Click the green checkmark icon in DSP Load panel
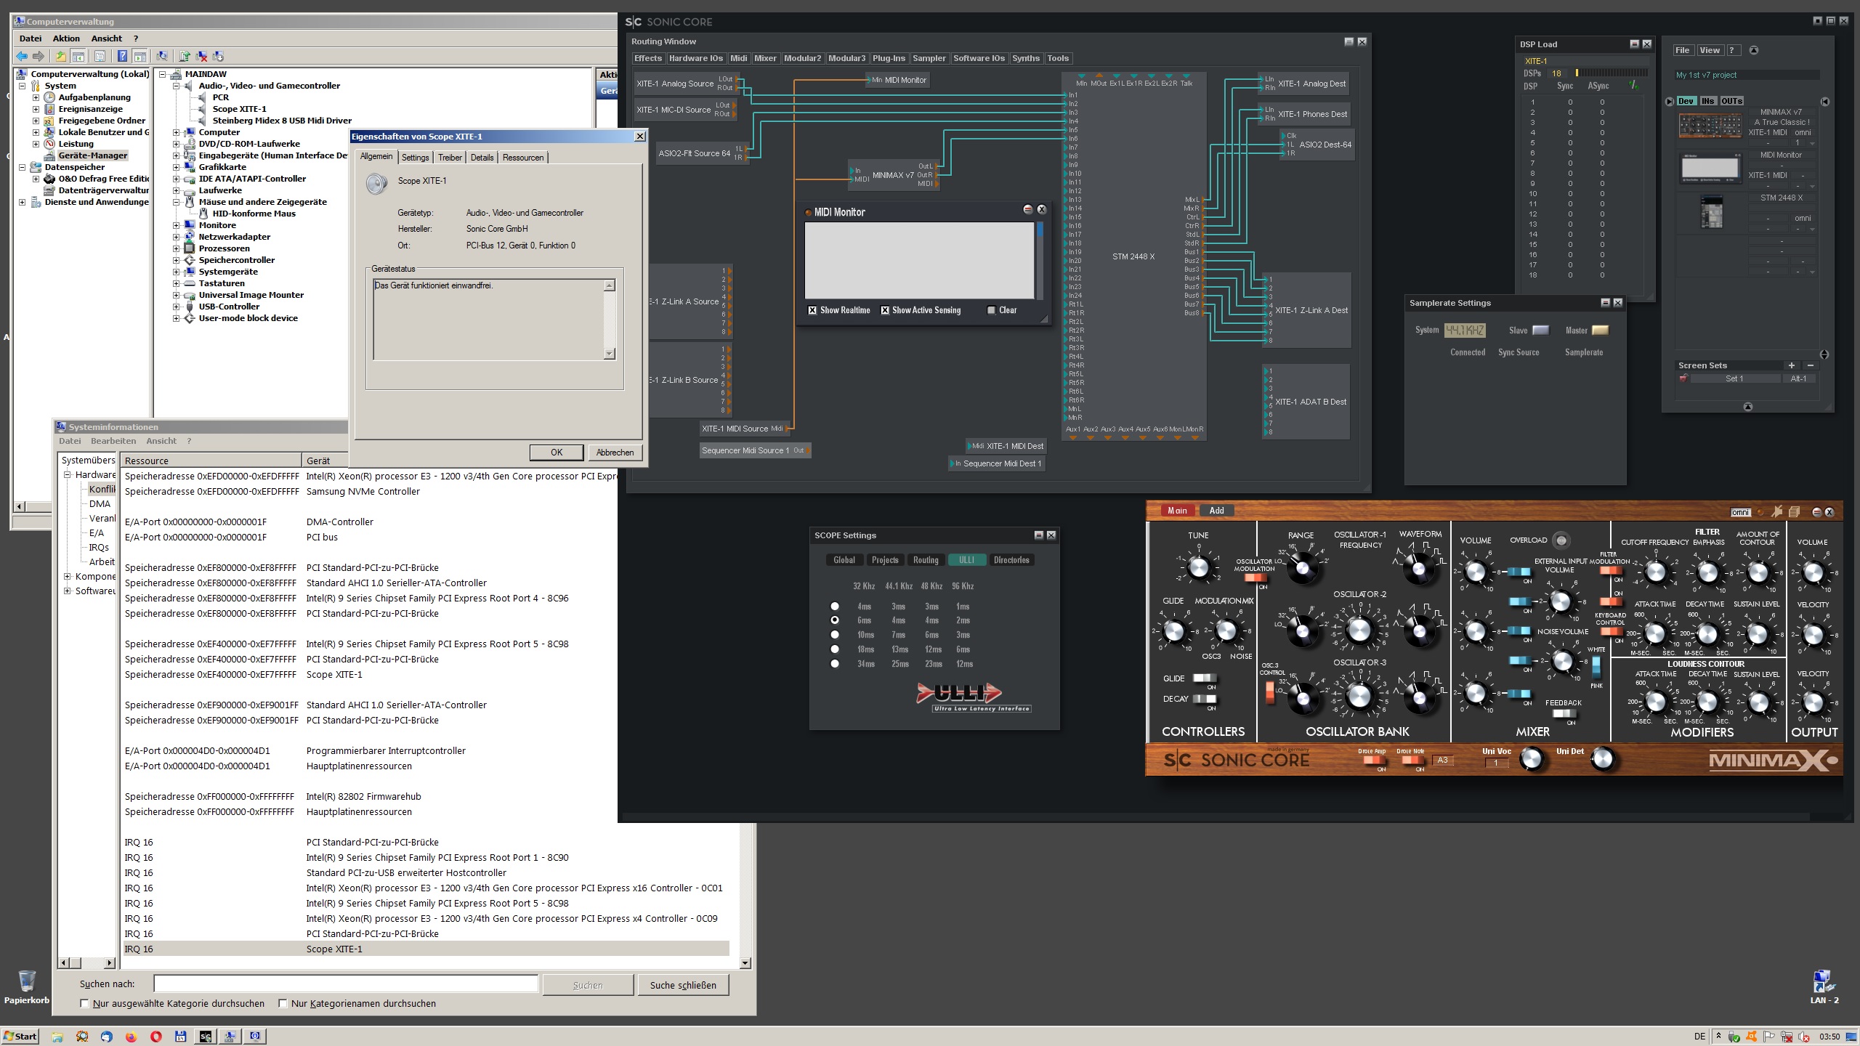The image size is (1860, 1046). point(1633,84)
